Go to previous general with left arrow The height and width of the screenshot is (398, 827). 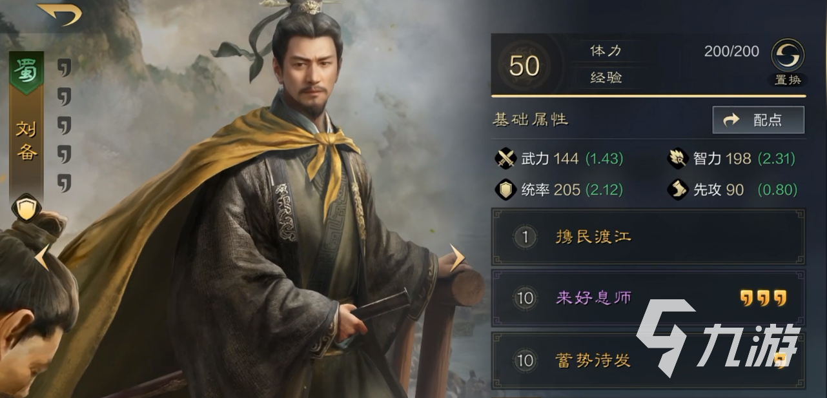41,258
